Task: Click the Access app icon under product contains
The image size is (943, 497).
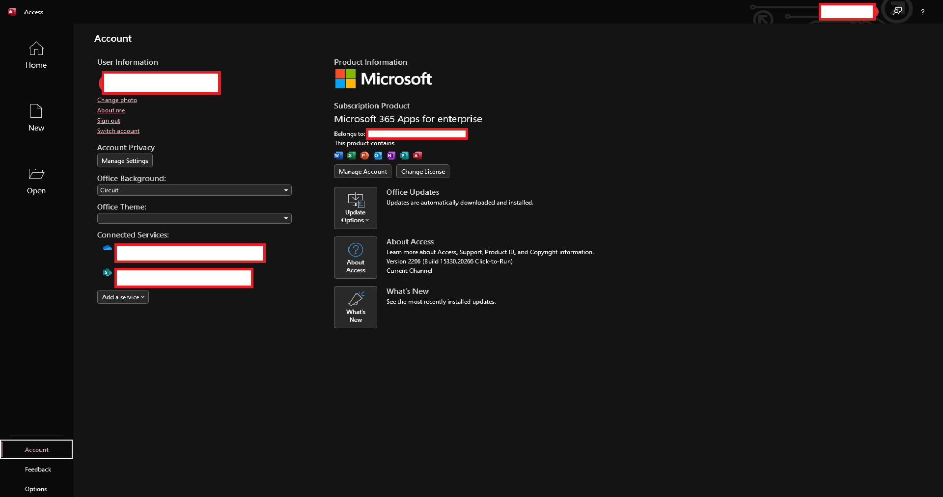Action: [417, 156]
